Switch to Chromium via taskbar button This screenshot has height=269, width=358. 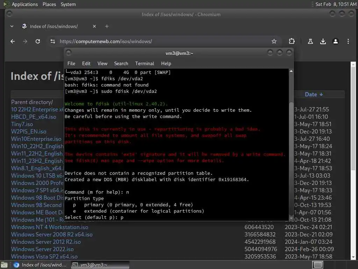(x=40, y=265)
